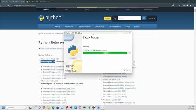Click the Windows taskbar search box
Viewport: 196px width, 110px height.
point(17,108)
